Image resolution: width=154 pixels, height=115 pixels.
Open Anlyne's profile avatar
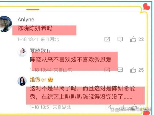(5, 24)
